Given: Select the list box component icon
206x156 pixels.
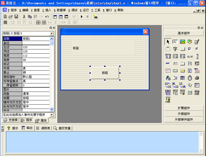Looking at the screenshot, I should 175,56.
